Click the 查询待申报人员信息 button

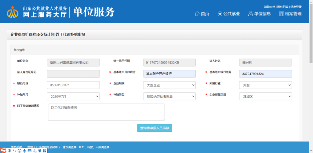pyautogui.click(x=155, y=128)
